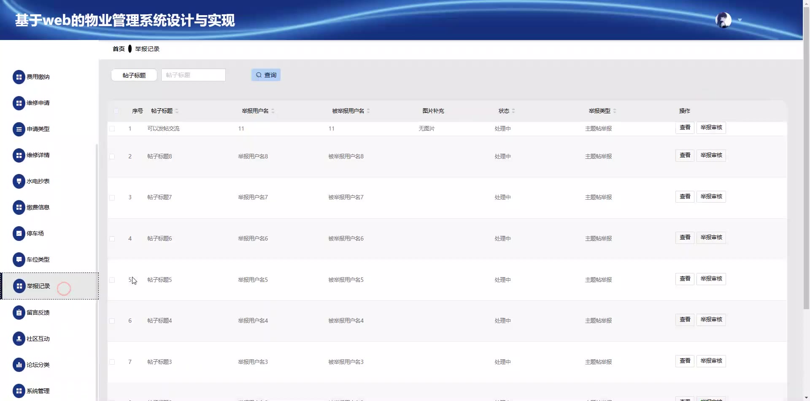Click the 水电抄表 sidebar icon
810x401 pixels.
pos(19,182)
